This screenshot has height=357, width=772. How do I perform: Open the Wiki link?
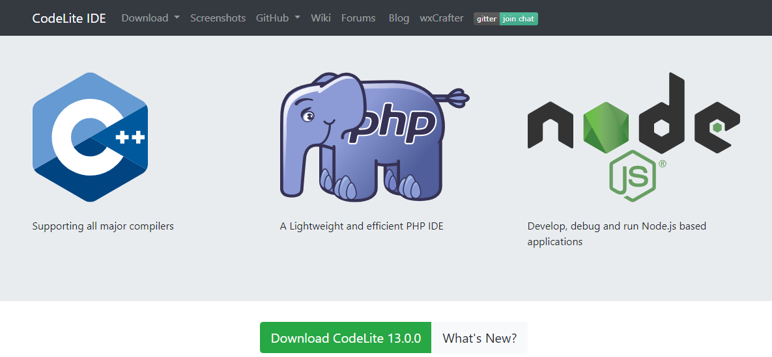tap(321, 18)
